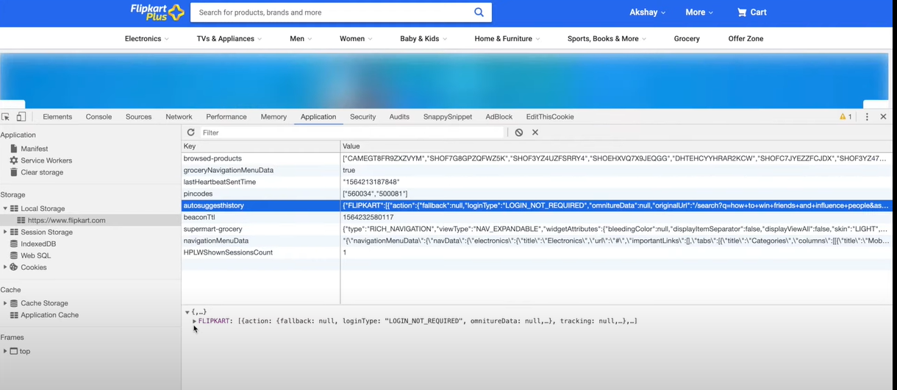Click the clear all (block) icon

[519, 132]
